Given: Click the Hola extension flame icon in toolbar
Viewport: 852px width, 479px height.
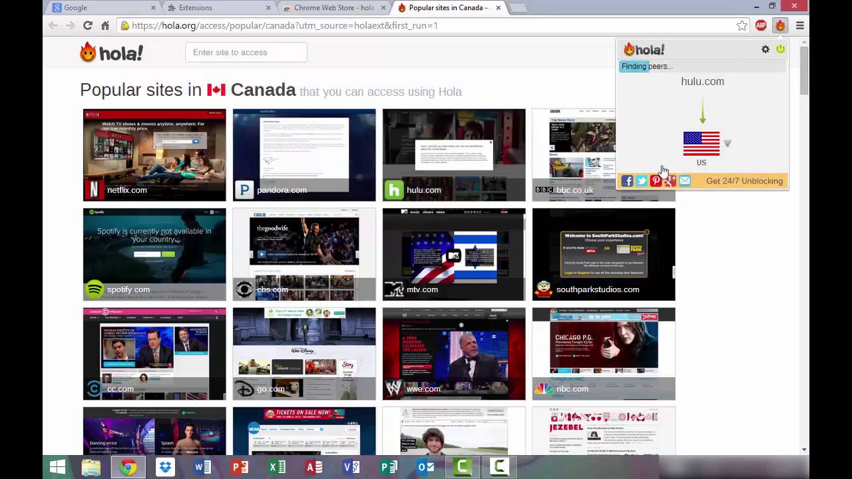Looking at the screenshot, I should tap(780, 25).
